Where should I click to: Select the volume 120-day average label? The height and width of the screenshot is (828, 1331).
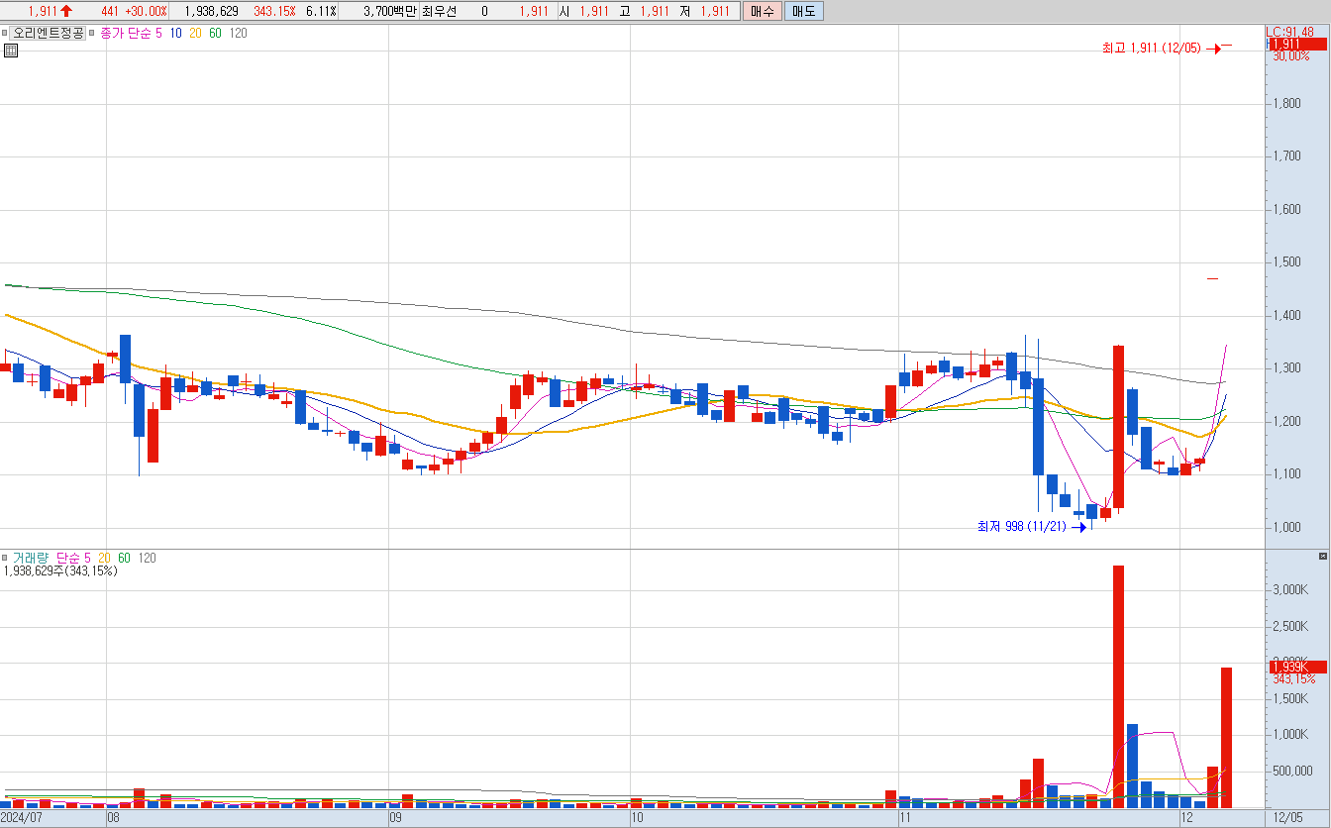(x=147, y=558)
